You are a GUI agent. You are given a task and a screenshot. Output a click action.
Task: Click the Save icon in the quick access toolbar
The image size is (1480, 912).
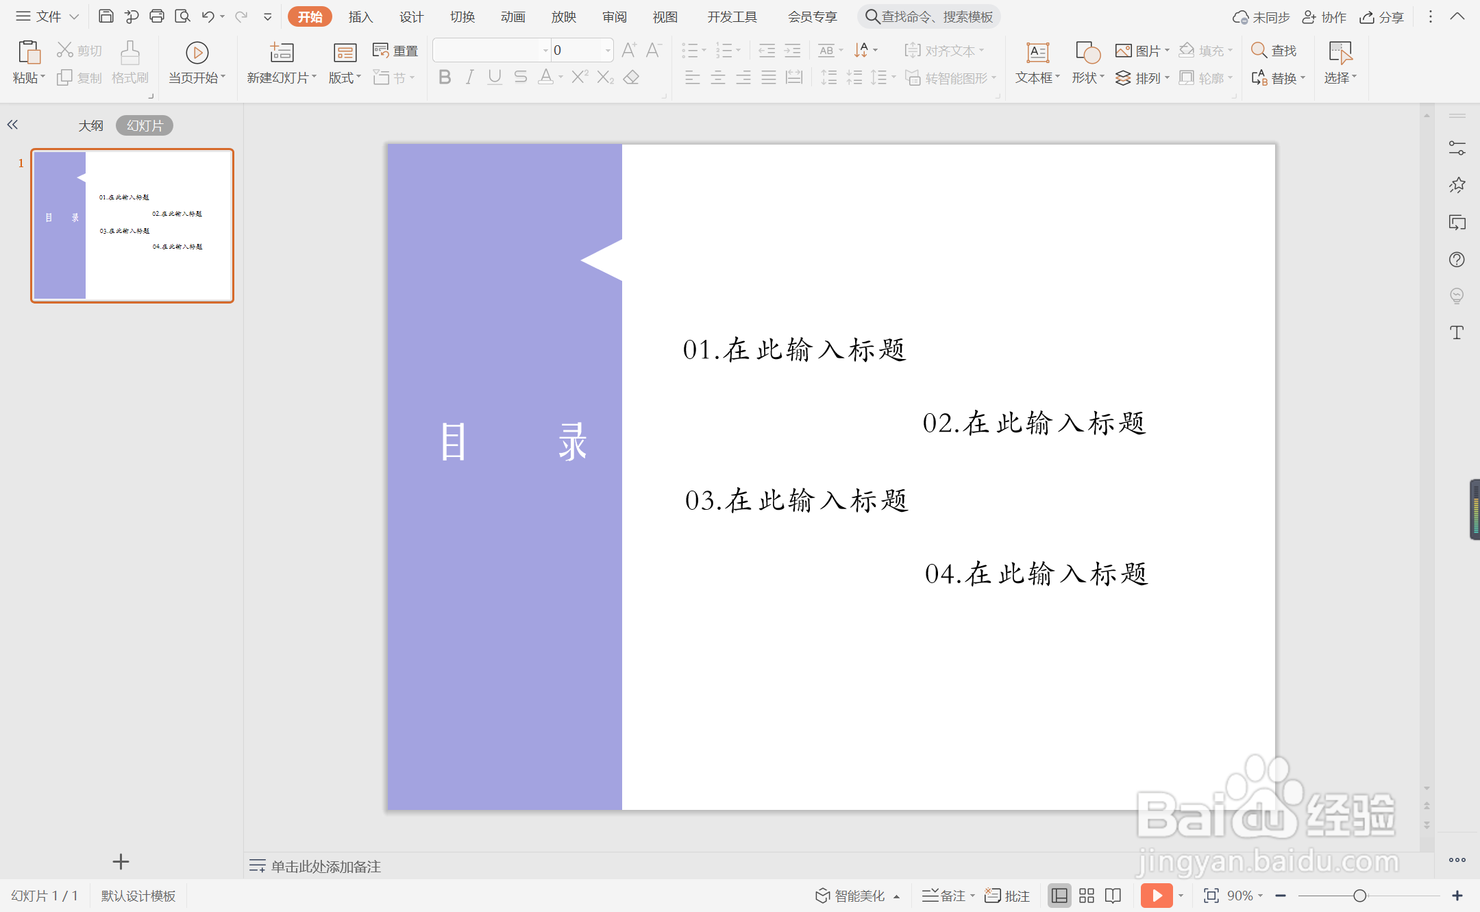pos(106,16)
